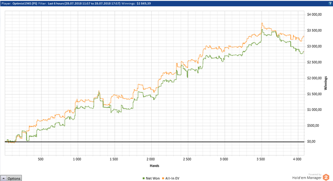Toggle the All-In EV legend entry
This screenshot has height=181, width=333.
[x=171, y=178]
